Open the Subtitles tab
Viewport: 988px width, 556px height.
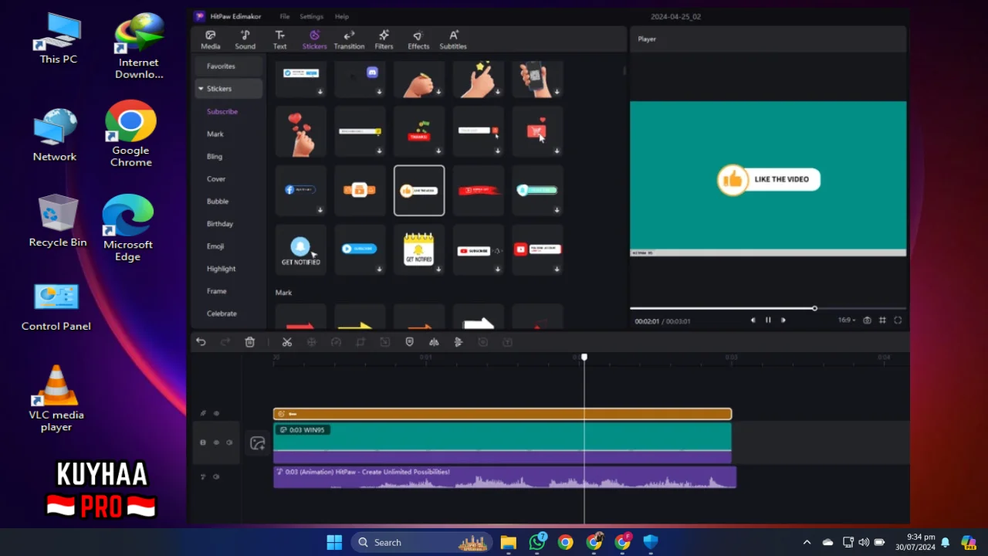point(453,40)
